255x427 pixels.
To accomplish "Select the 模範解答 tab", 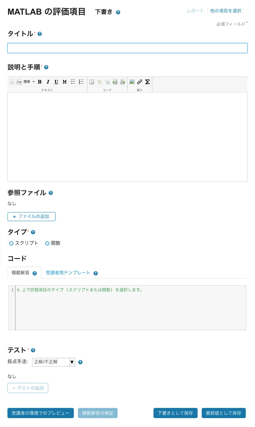I will point(21,273).
